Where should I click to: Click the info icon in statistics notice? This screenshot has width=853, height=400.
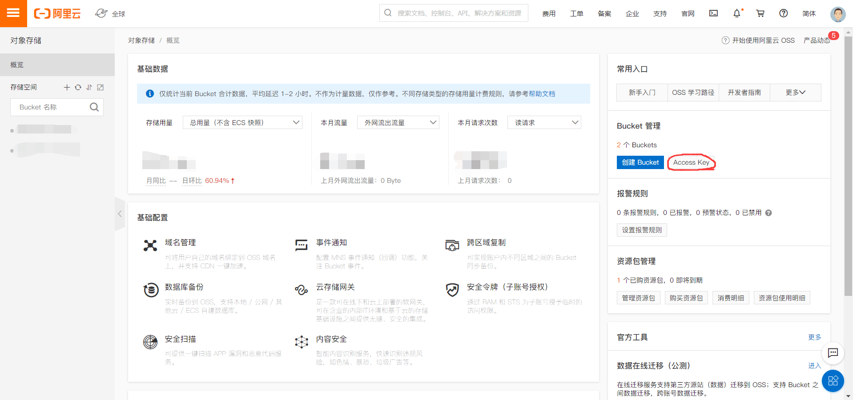click(x=150, y=93)
